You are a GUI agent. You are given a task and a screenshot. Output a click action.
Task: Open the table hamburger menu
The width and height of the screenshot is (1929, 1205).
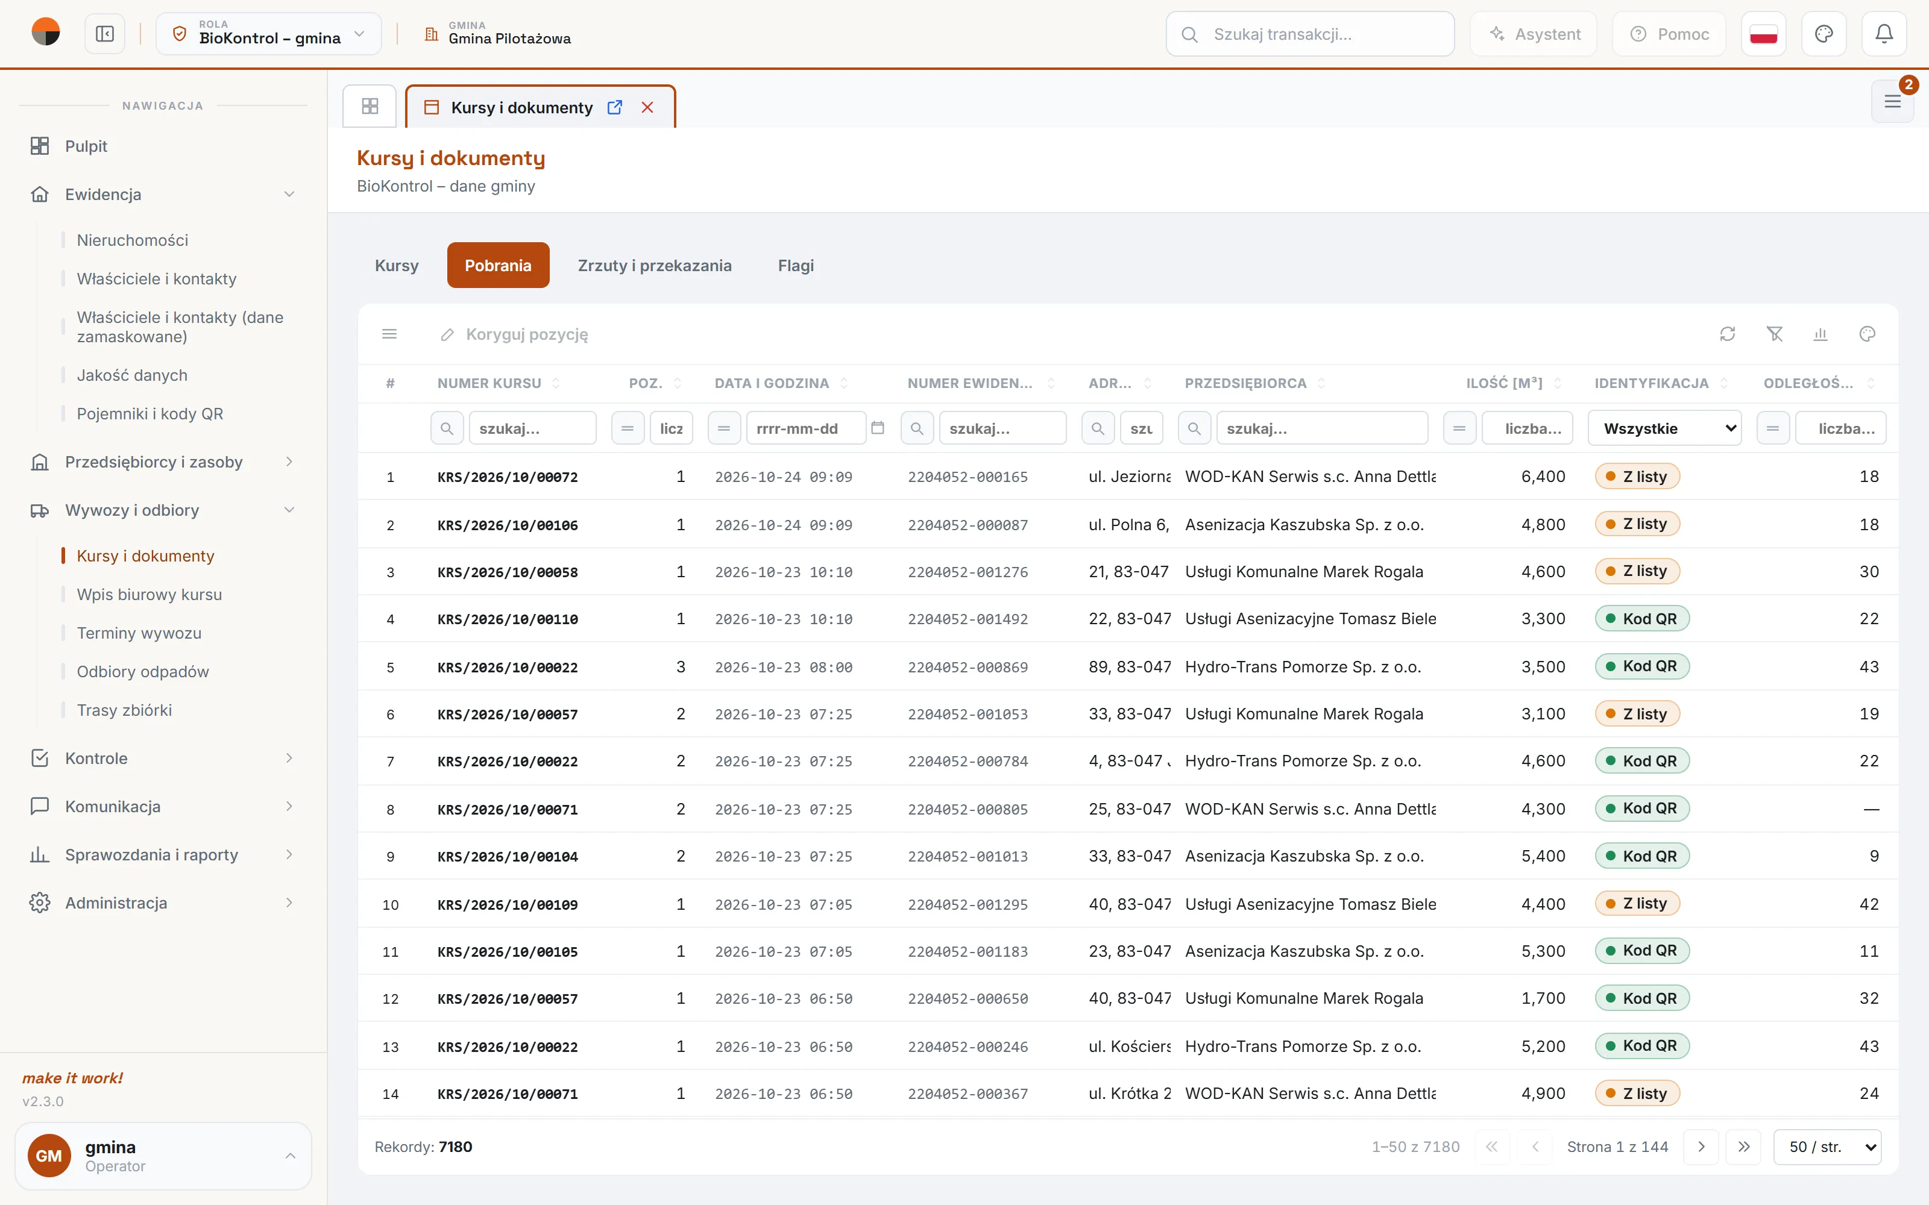pos(390,334)
